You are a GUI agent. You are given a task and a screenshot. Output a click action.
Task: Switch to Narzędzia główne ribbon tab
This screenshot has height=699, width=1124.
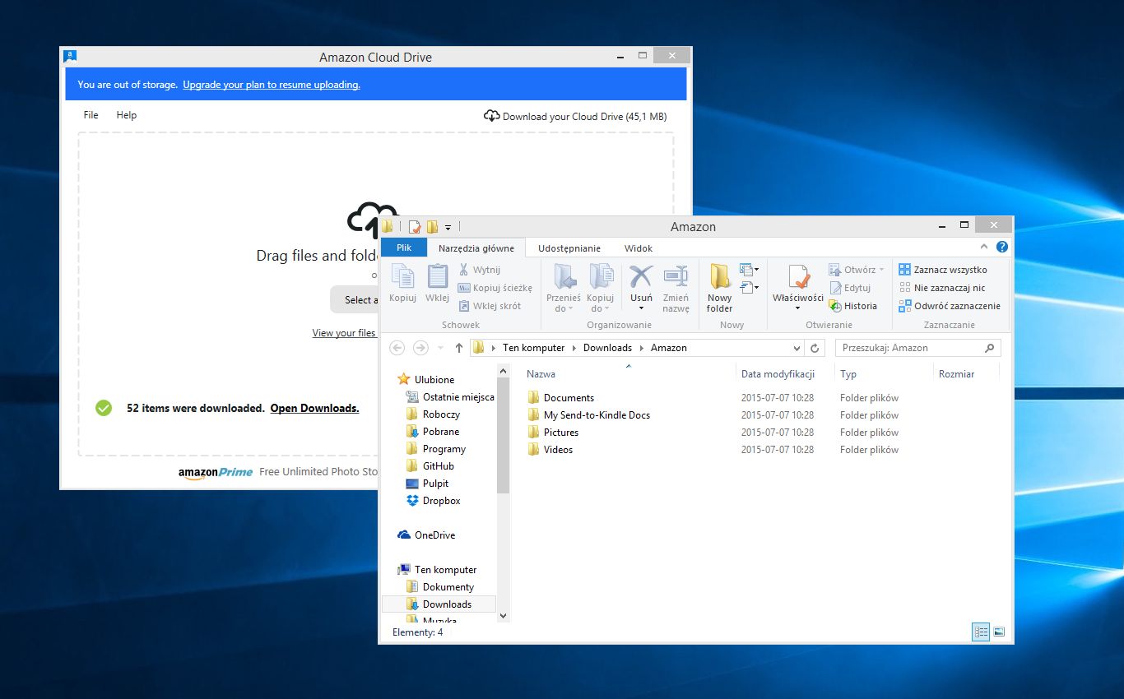(x=476, y=248)
